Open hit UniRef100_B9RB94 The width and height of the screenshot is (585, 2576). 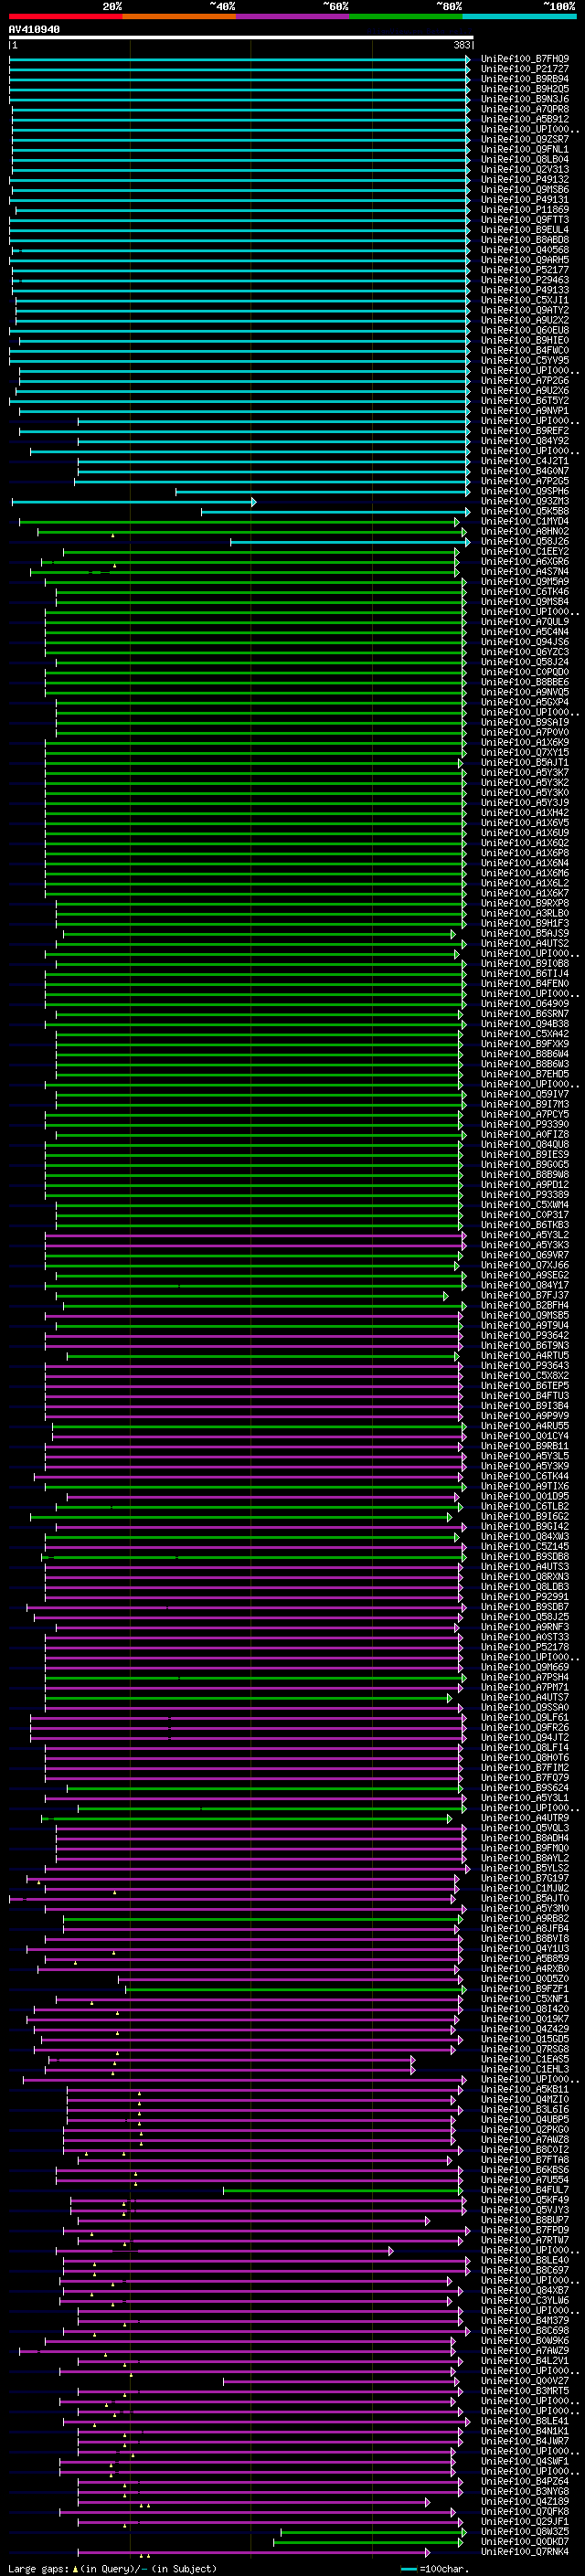(x=524, y=79)
